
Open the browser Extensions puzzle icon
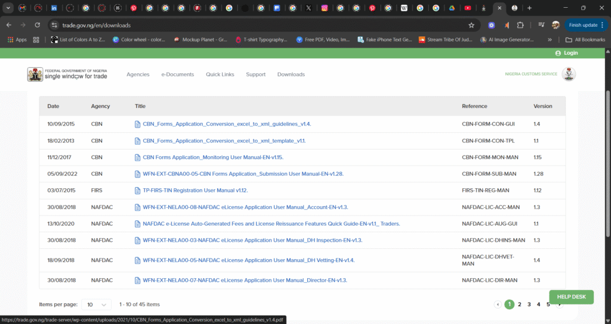[x=520, y=25]
